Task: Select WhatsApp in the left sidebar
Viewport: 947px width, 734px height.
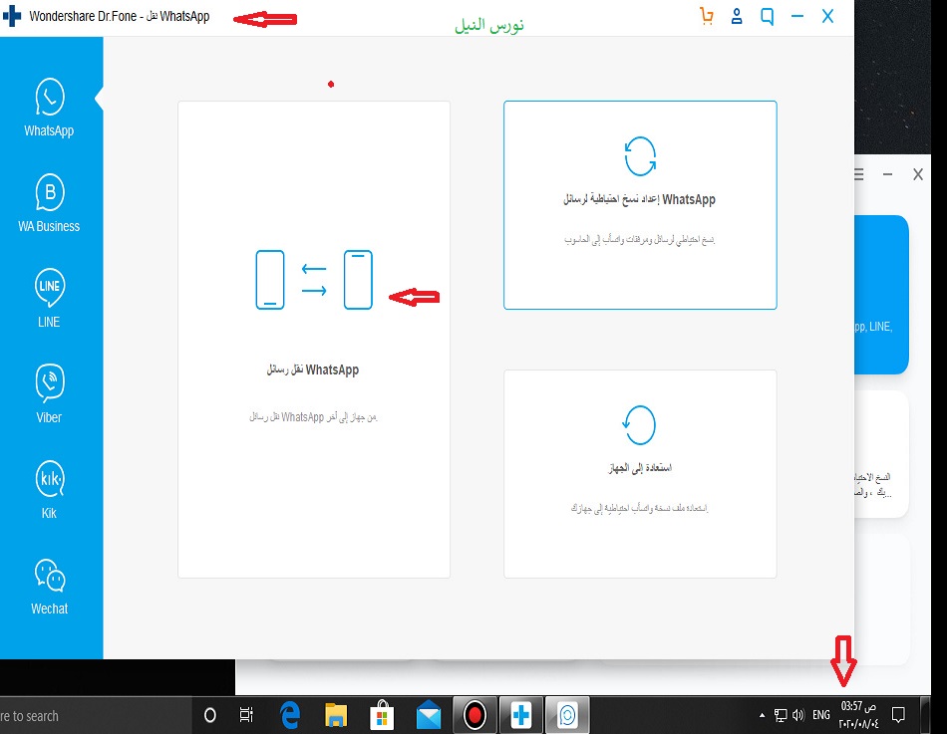Action: 49,108
